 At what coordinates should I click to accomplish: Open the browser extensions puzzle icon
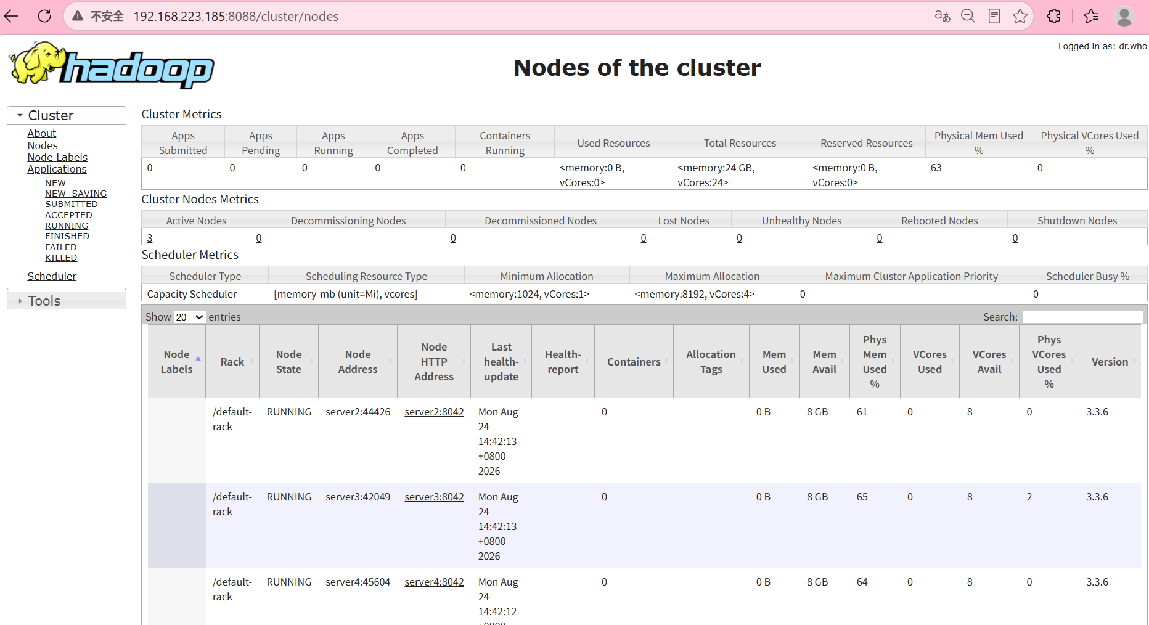coord(1054,16)
